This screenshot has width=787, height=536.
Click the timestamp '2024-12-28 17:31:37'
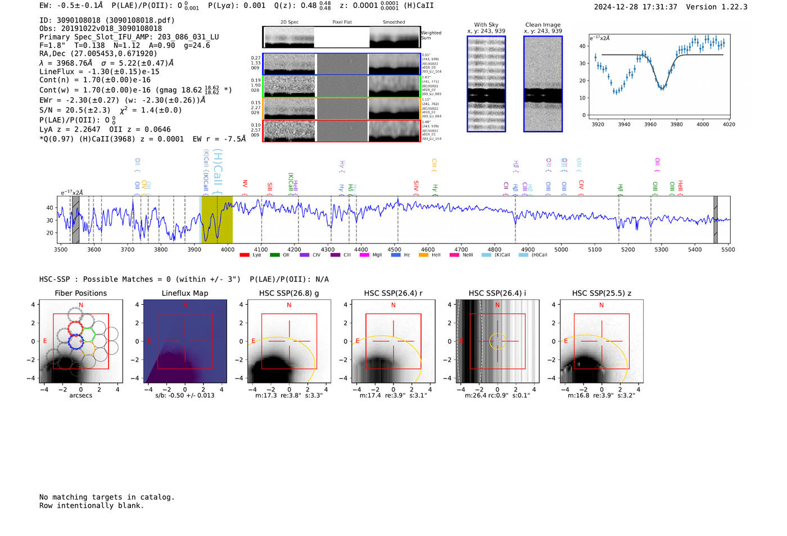pyautogui.click(x=635, y=7)
